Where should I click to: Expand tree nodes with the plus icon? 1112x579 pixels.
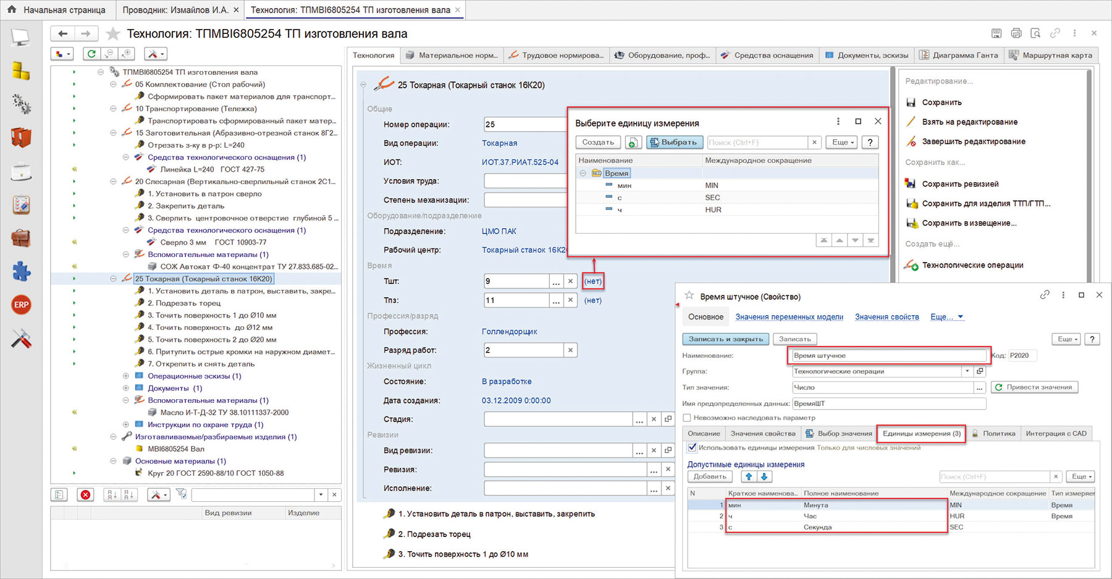[x=126, y=54]
